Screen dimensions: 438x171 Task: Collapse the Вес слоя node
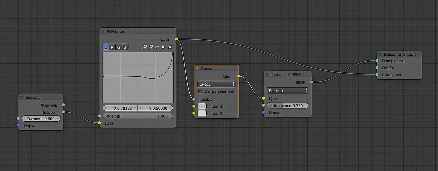22,97
